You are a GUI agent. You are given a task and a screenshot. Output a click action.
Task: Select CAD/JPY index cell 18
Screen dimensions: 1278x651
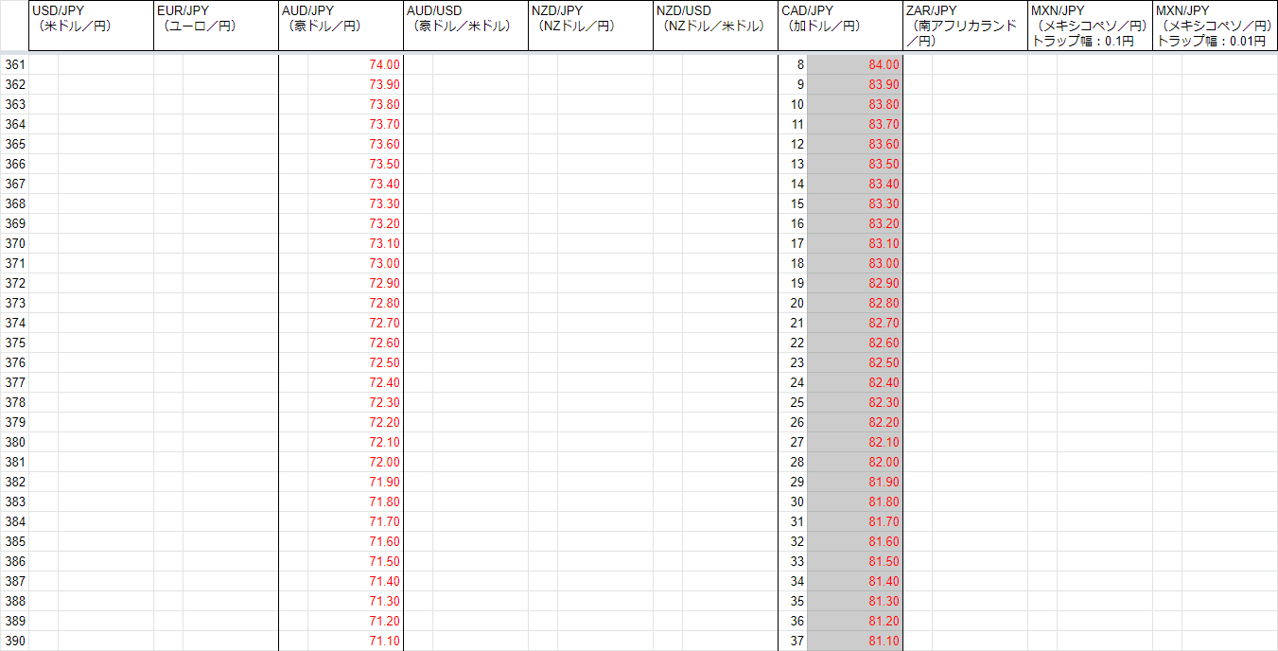click(x=793, y=263)
